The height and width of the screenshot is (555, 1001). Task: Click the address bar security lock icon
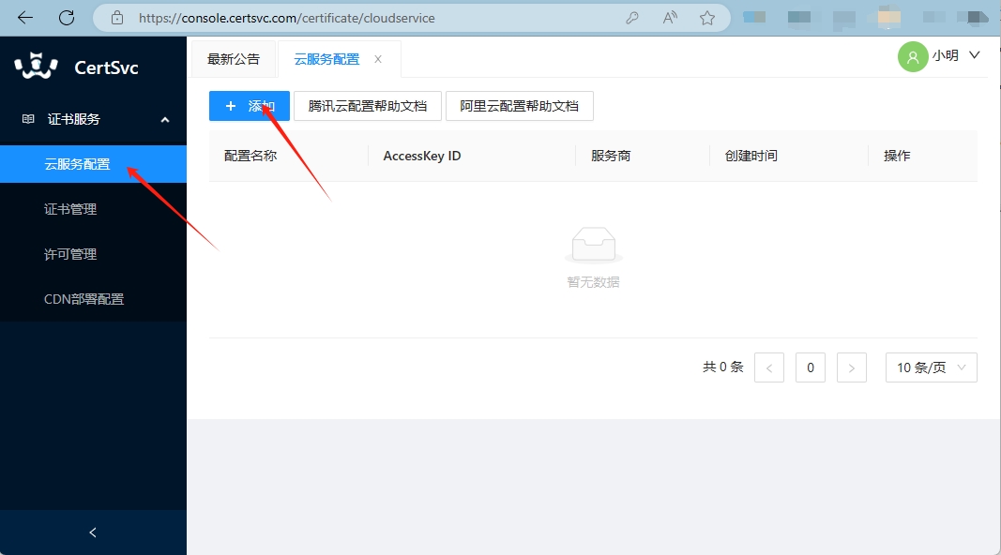pyautogui.click(x=115, y=17)
